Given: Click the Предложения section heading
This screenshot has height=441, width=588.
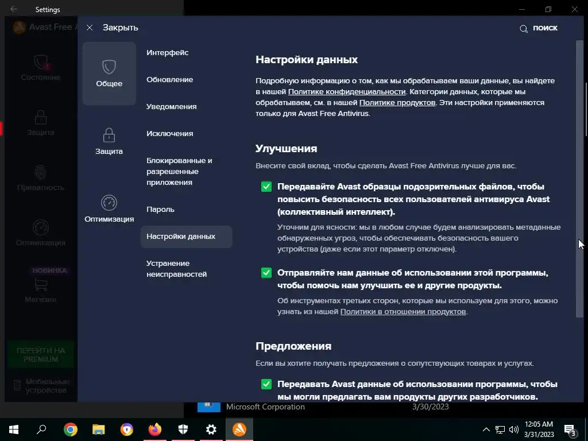Looking at the screenshot, I should pyautogui.click(x=293, y=346).
